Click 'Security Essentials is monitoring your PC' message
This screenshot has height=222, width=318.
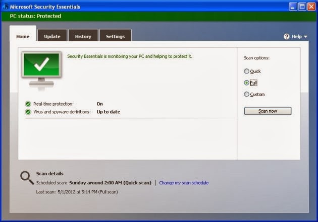click(130, 56)
